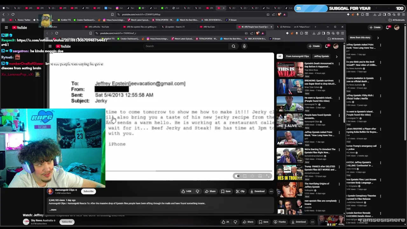Open more actions for Sky News video
Image resolution: width=407 pixels, height=229 pixels.
pyautogui.click(x=313, y=222)
